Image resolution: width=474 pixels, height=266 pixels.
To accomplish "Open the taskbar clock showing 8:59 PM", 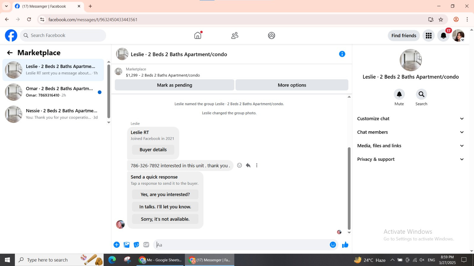I will tap(447, 260).
